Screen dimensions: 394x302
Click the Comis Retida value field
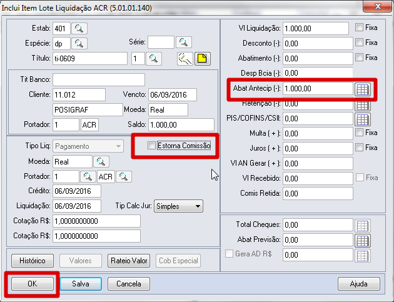318,193
